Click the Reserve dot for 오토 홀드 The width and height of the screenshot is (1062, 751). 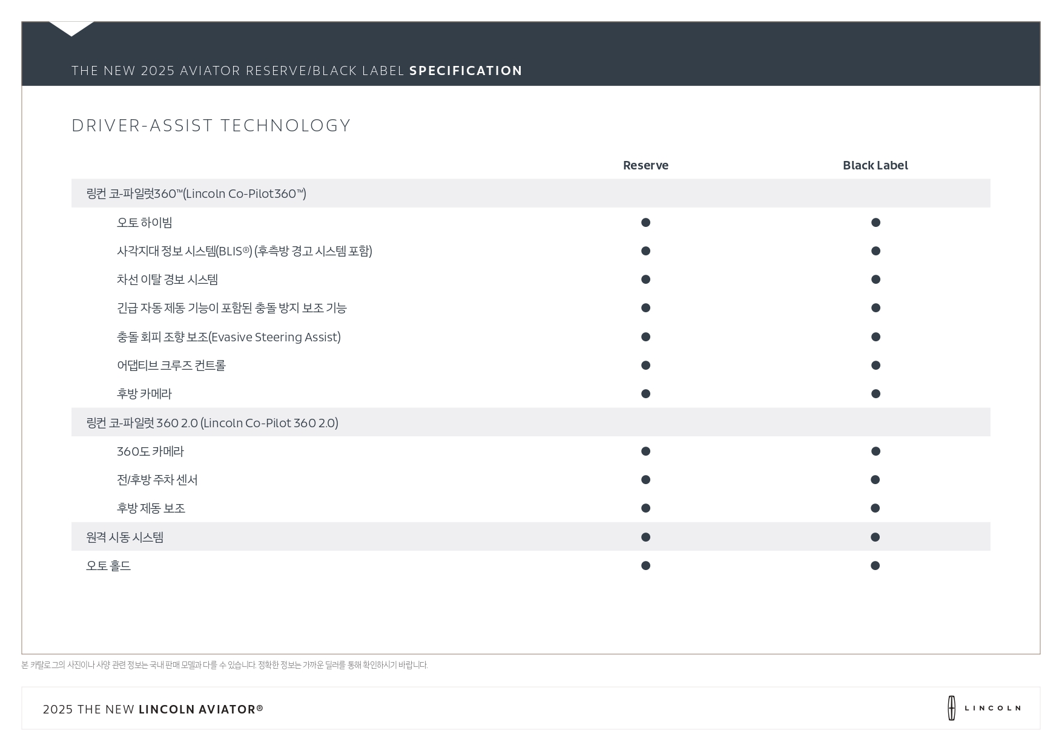(645, 566)
